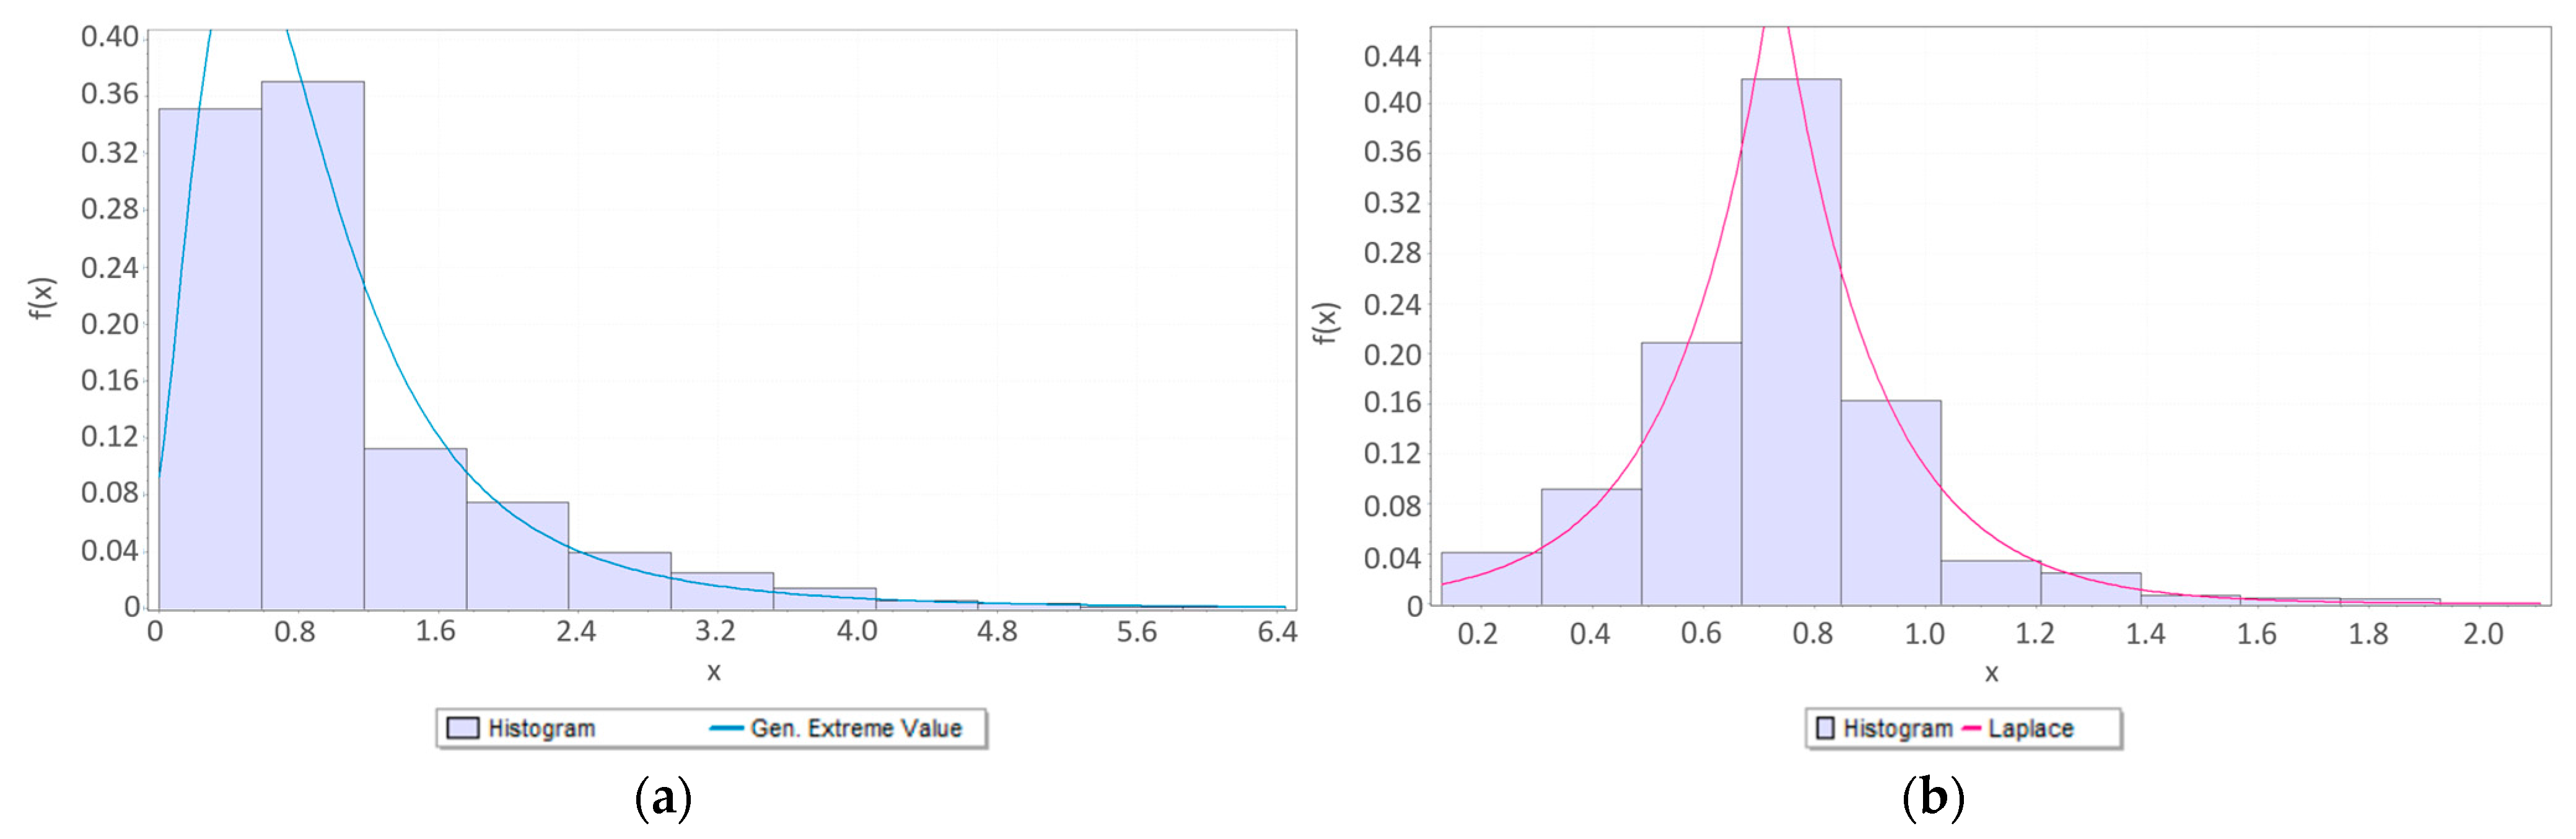Click the subfigure label (a)

(x=663, y=798)
